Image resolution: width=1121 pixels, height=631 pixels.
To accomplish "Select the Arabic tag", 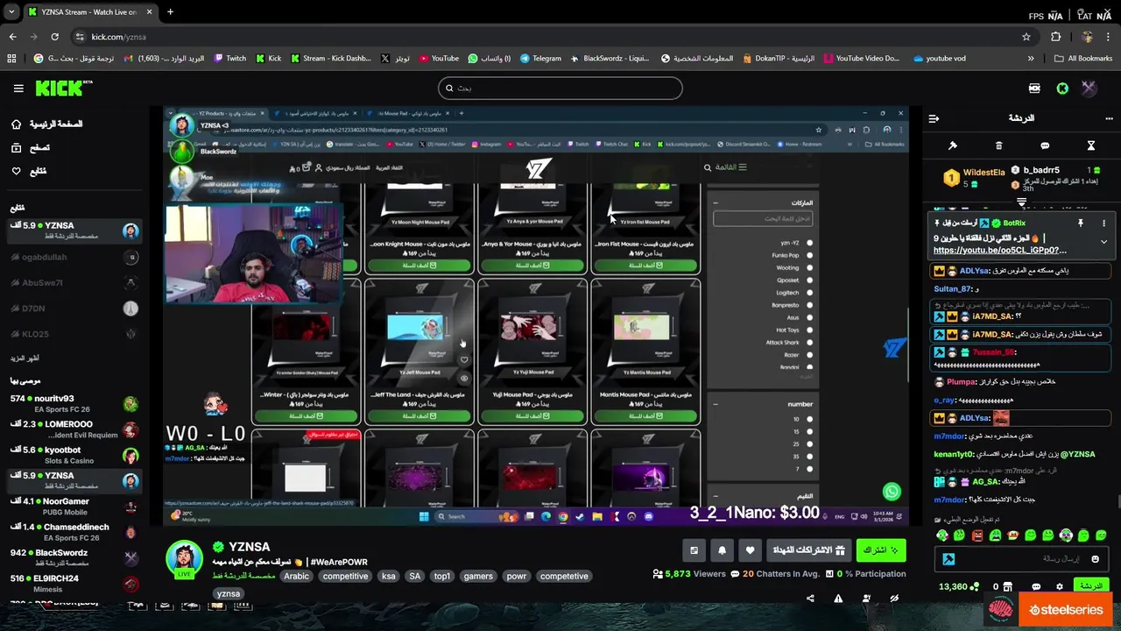I will 296,576.
